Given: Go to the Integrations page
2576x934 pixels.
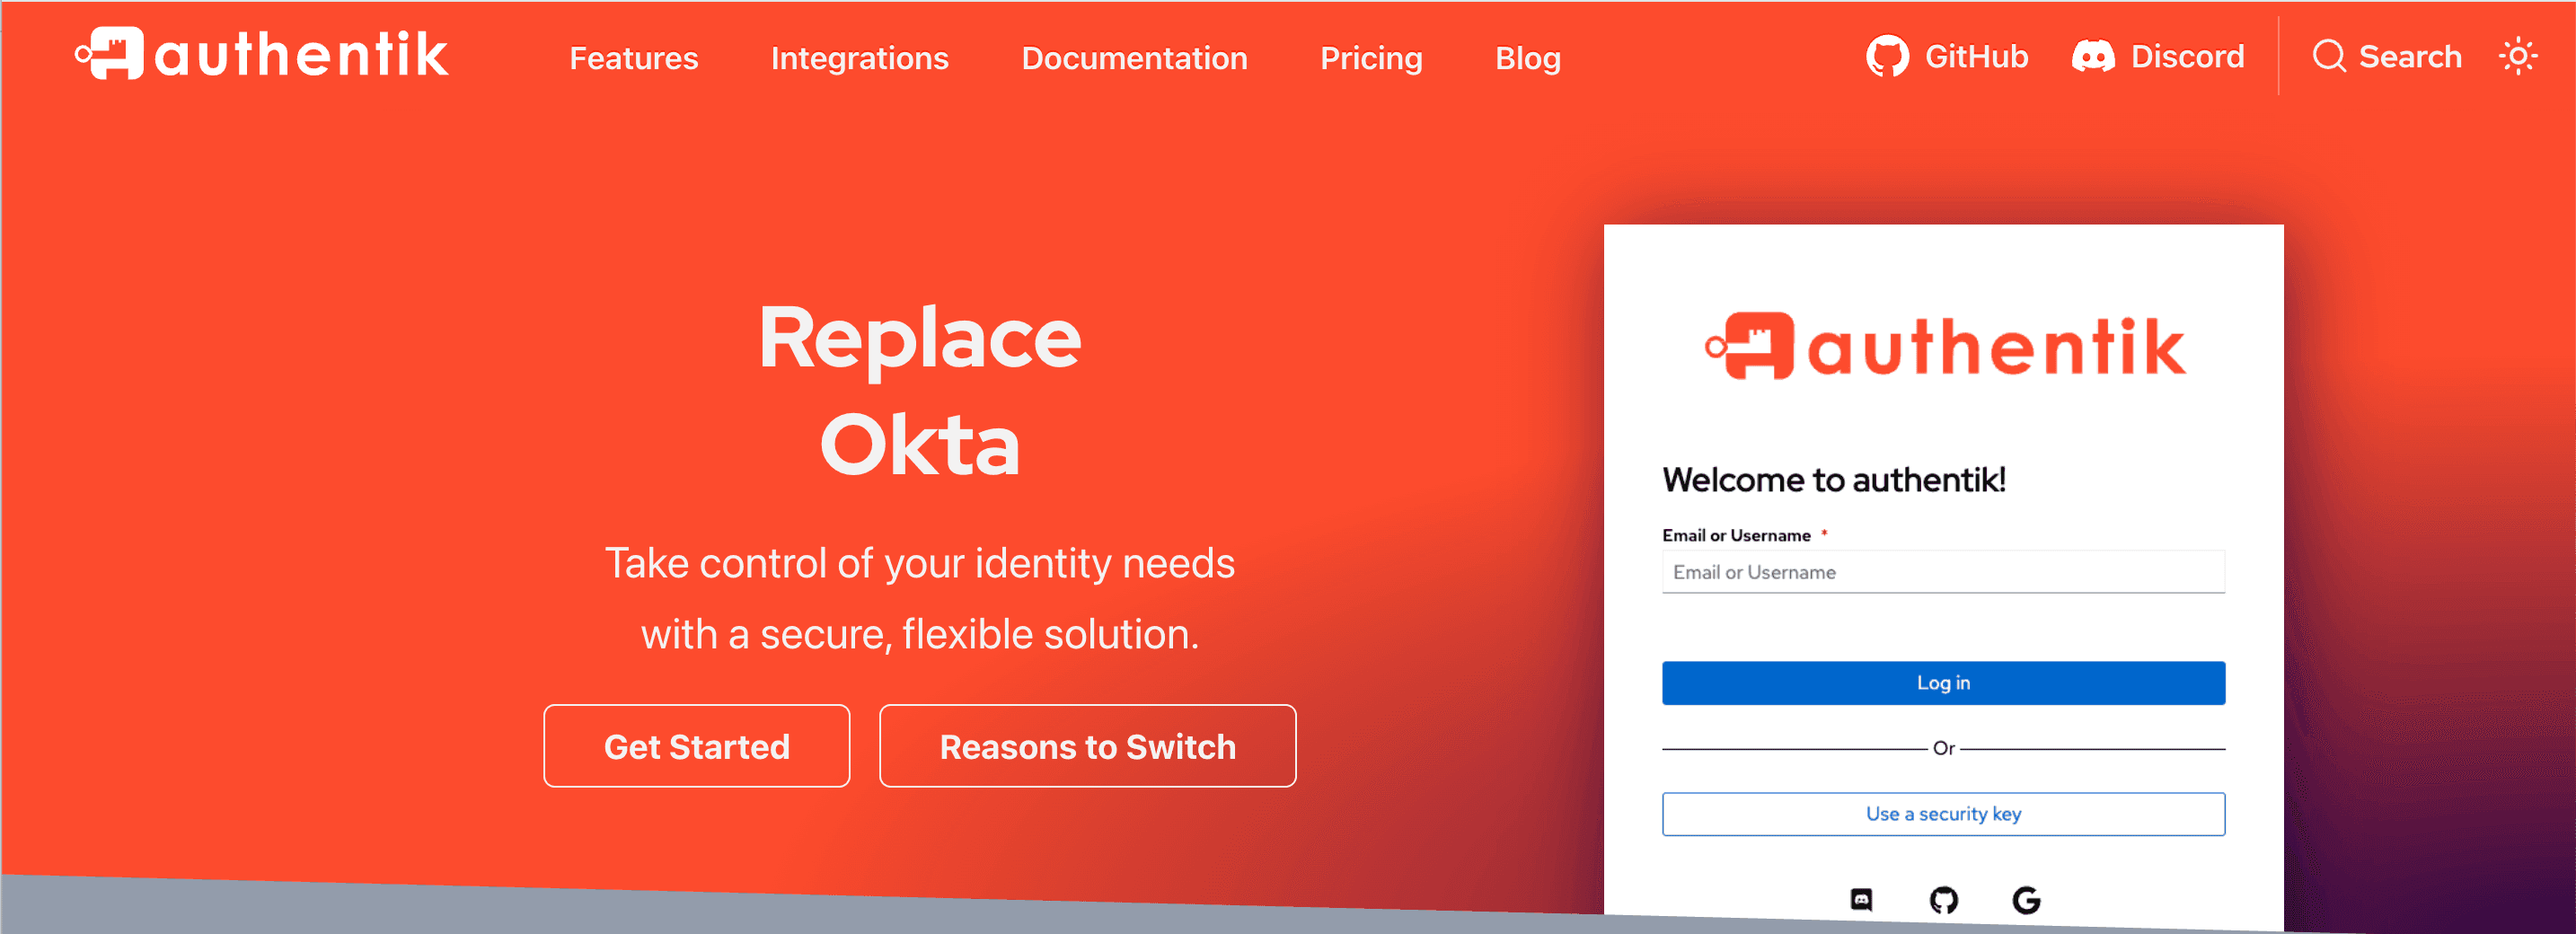Looking at the screenshot, I should pyautogui.click(x=859, y=59).
